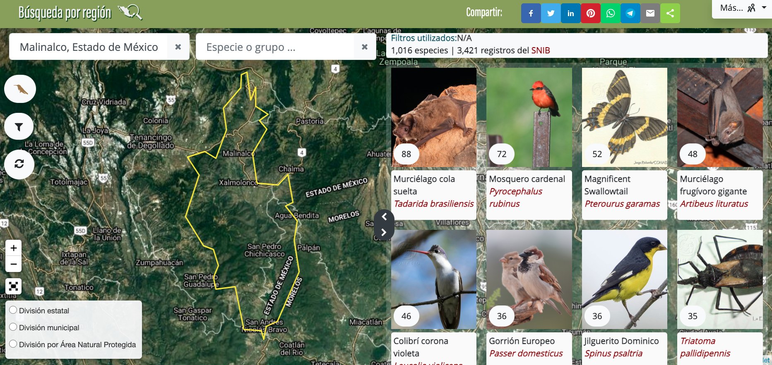Share page via WhatsApp

(611, 13)
